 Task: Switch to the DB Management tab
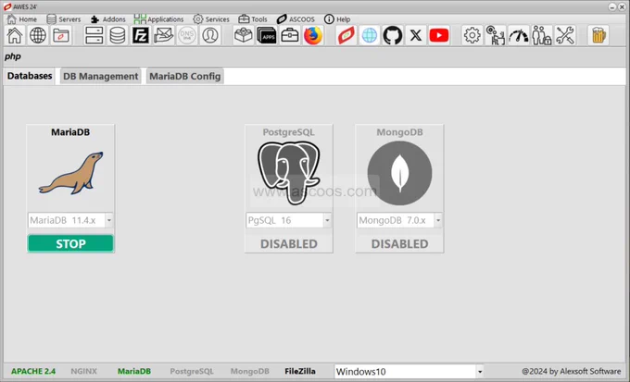(x=100, y=76)
